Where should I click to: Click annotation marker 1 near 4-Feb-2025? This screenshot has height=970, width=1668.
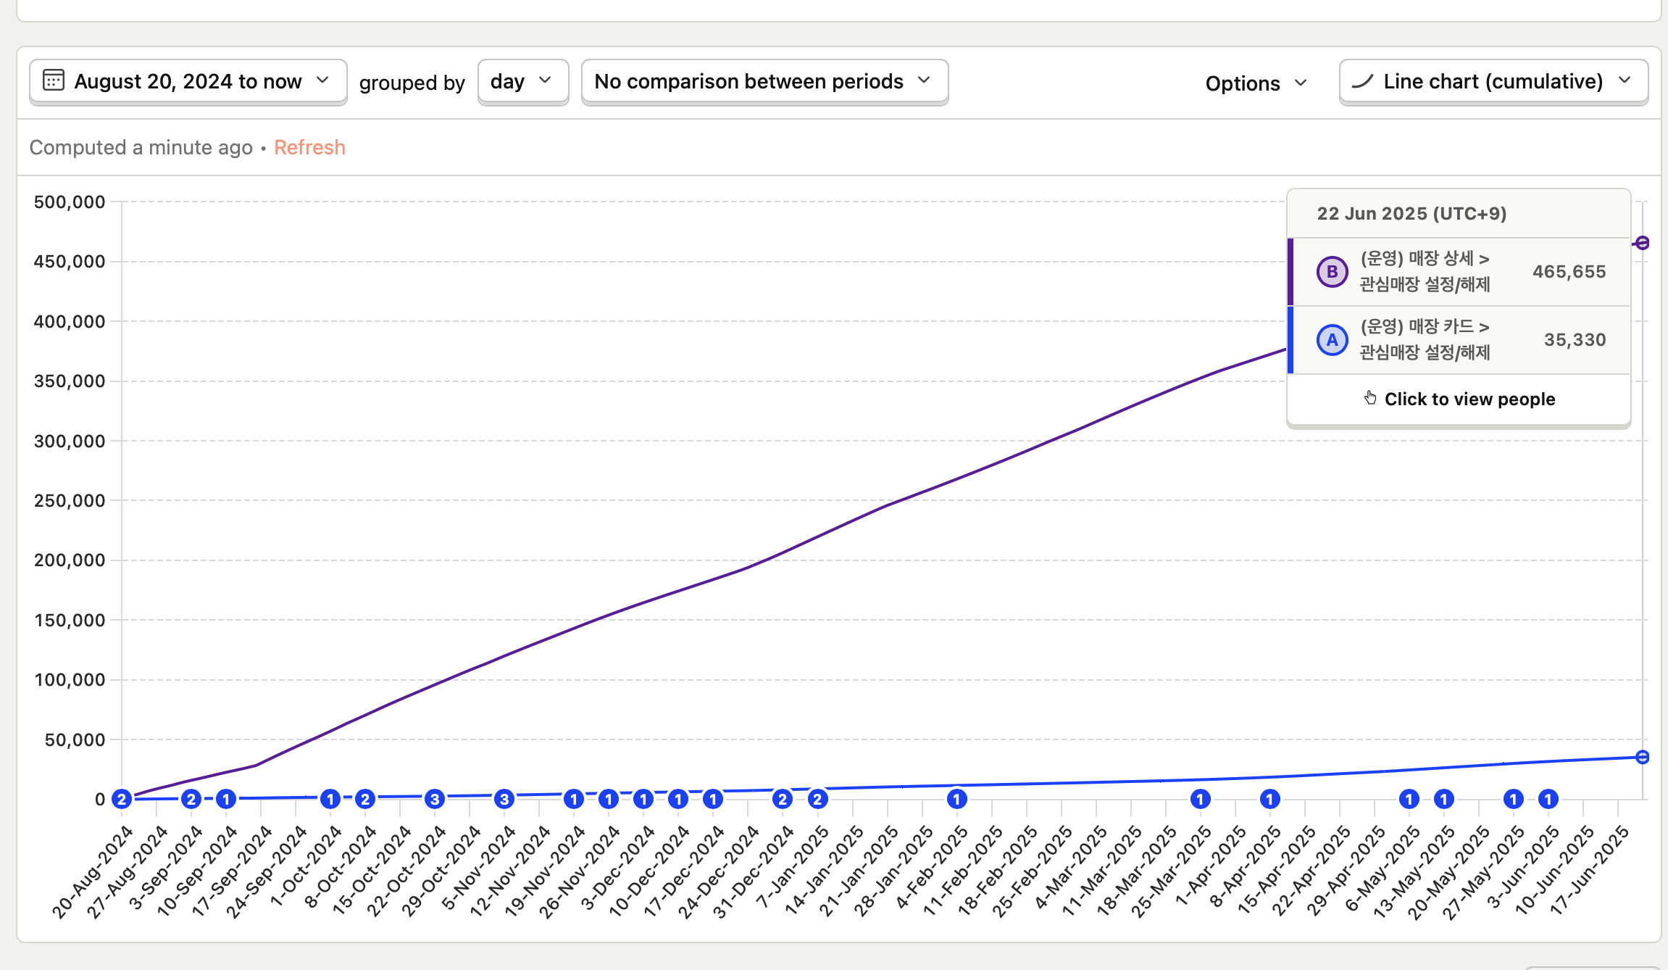[956, 799]
